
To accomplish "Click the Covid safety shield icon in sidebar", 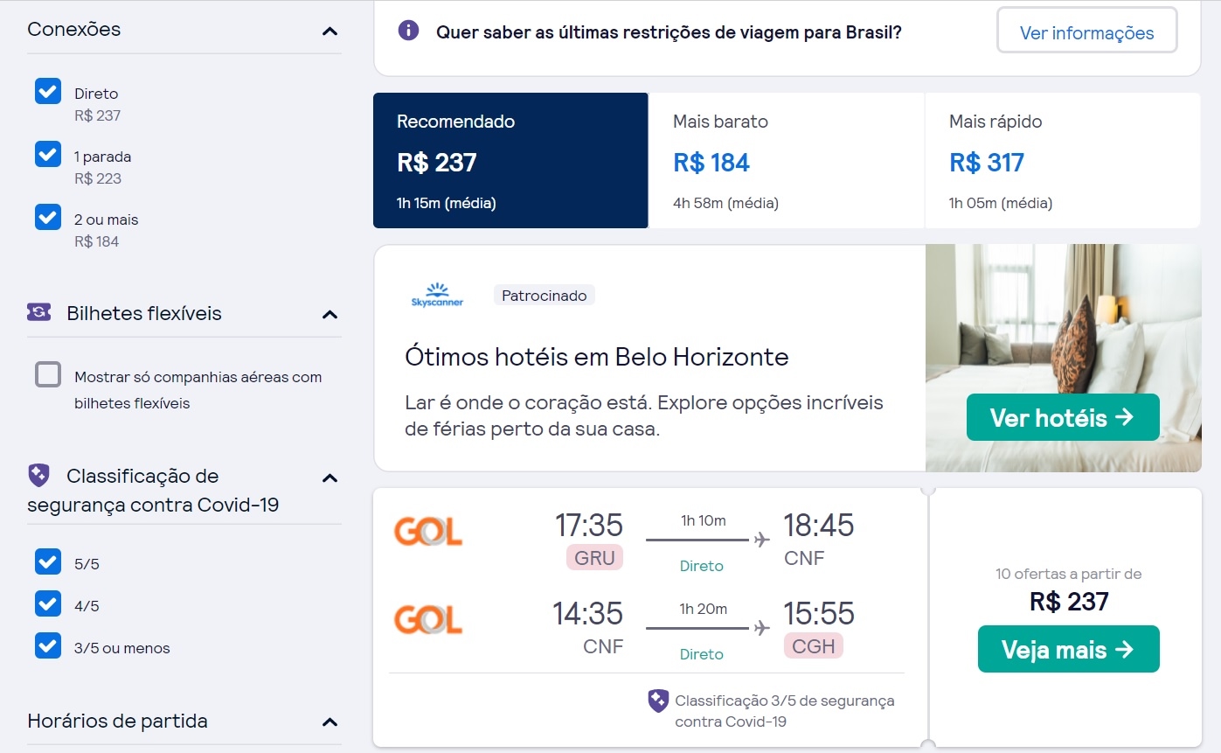I will coord(36,476).
